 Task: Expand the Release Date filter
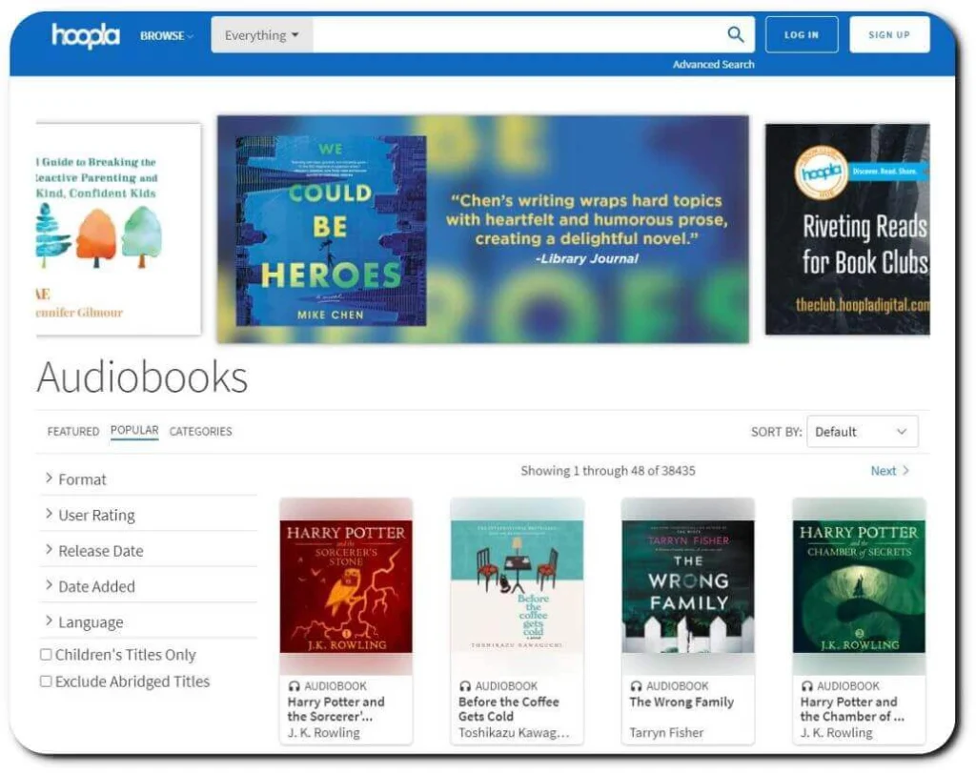(x=100, y=551)
